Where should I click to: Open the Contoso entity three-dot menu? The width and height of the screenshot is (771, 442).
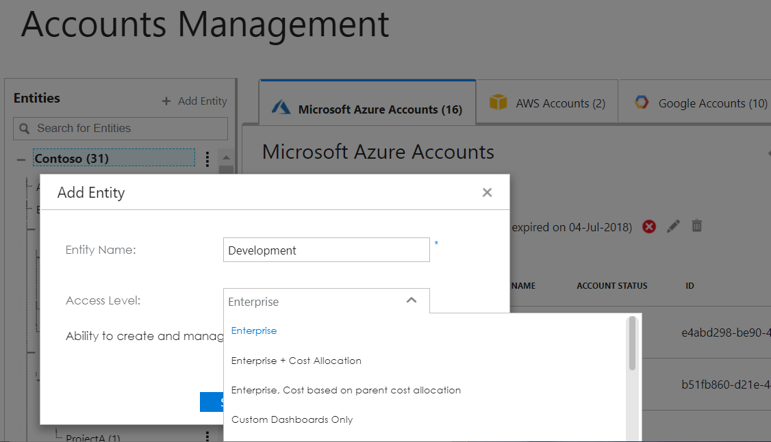(207, 159)
